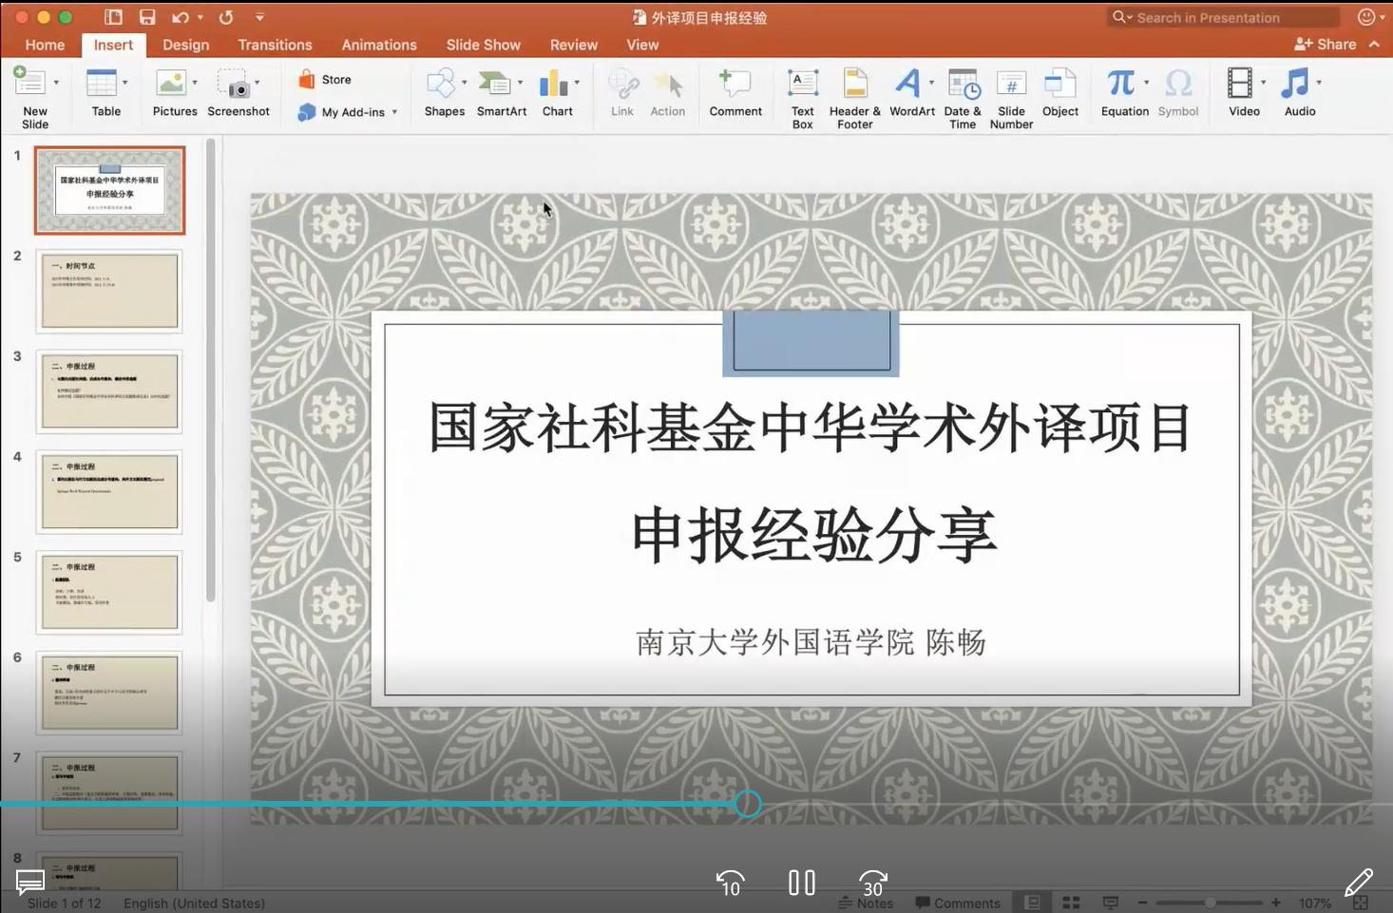Open the Store add-ins icon
This screenshot has height=913, width=1393.
click(307, 80)
